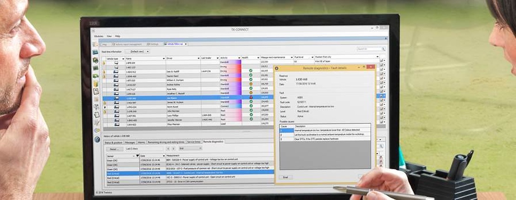516x200 pixels.
Task: Open the Service times tab
Action: point(194,142)
